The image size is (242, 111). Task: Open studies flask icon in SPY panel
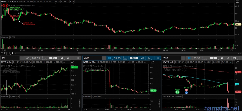point(68,58)
